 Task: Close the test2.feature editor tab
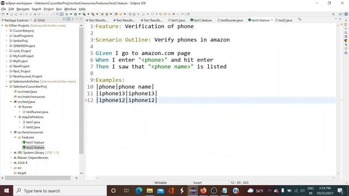(272, 20)
